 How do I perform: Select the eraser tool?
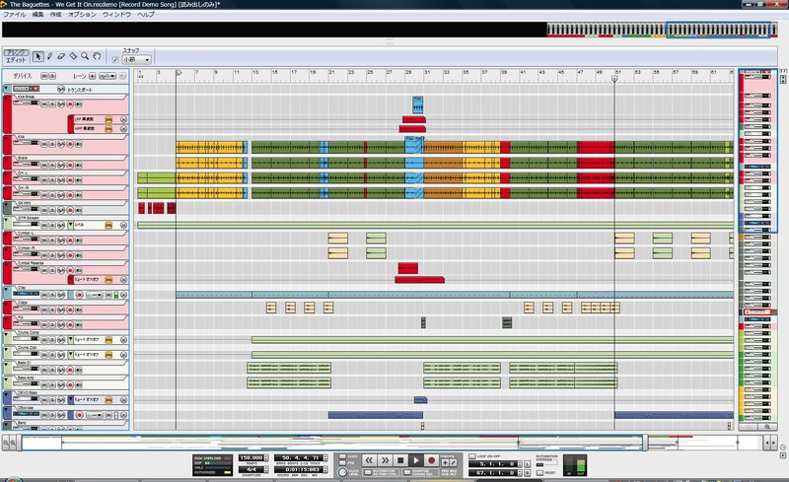pyautogui.click(x=61, y=56)
